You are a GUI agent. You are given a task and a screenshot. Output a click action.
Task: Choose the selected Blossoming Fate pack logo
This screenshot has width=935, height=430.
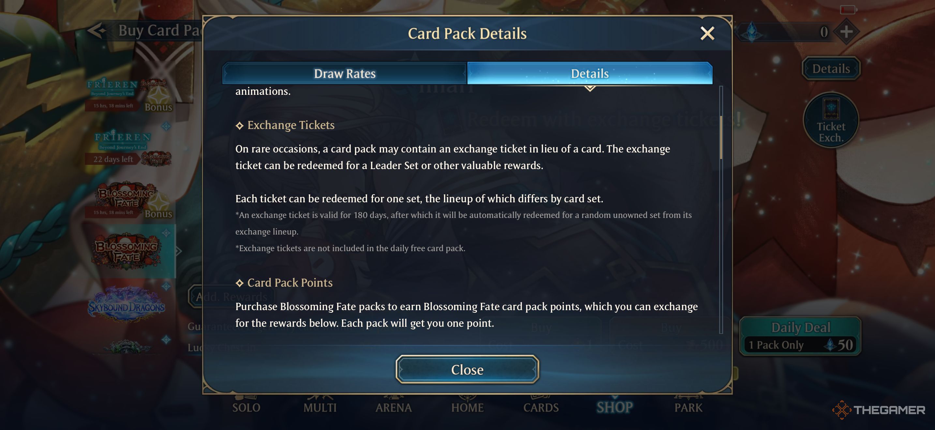point(126,251)
